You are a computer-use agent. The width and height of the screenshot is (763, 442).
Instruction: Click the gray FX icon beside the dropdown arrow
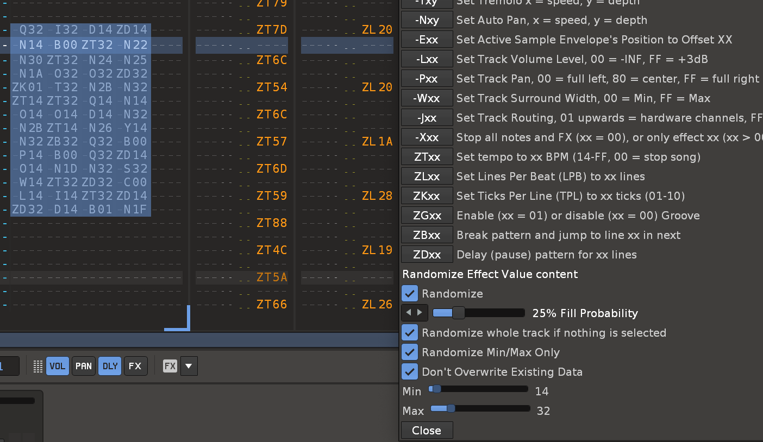point(170,366)
